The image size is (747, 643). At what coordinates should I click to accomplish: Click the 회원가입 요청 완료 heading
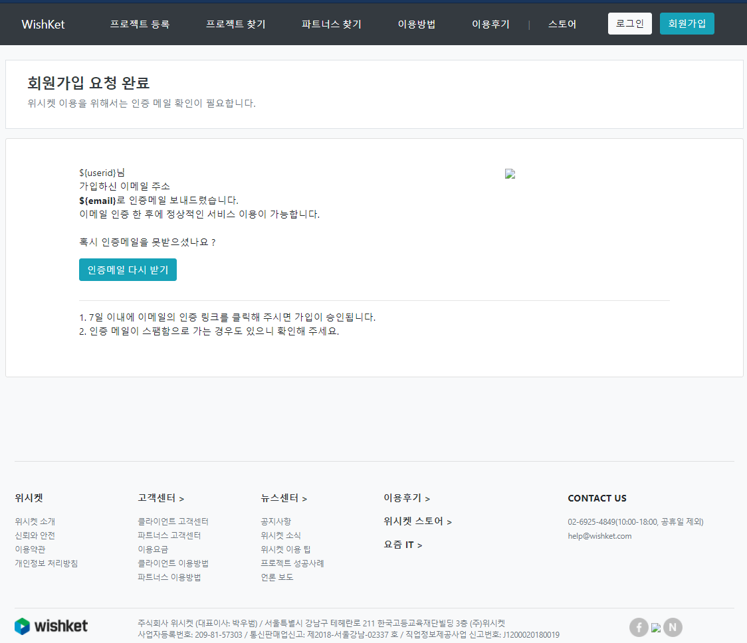tap(88, 83)
